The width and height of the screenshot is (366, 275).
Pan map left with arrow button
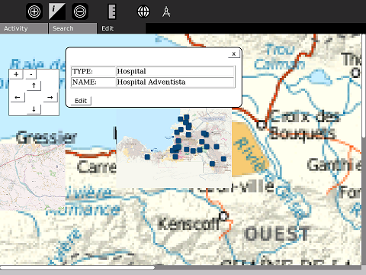tap(18, 98)
